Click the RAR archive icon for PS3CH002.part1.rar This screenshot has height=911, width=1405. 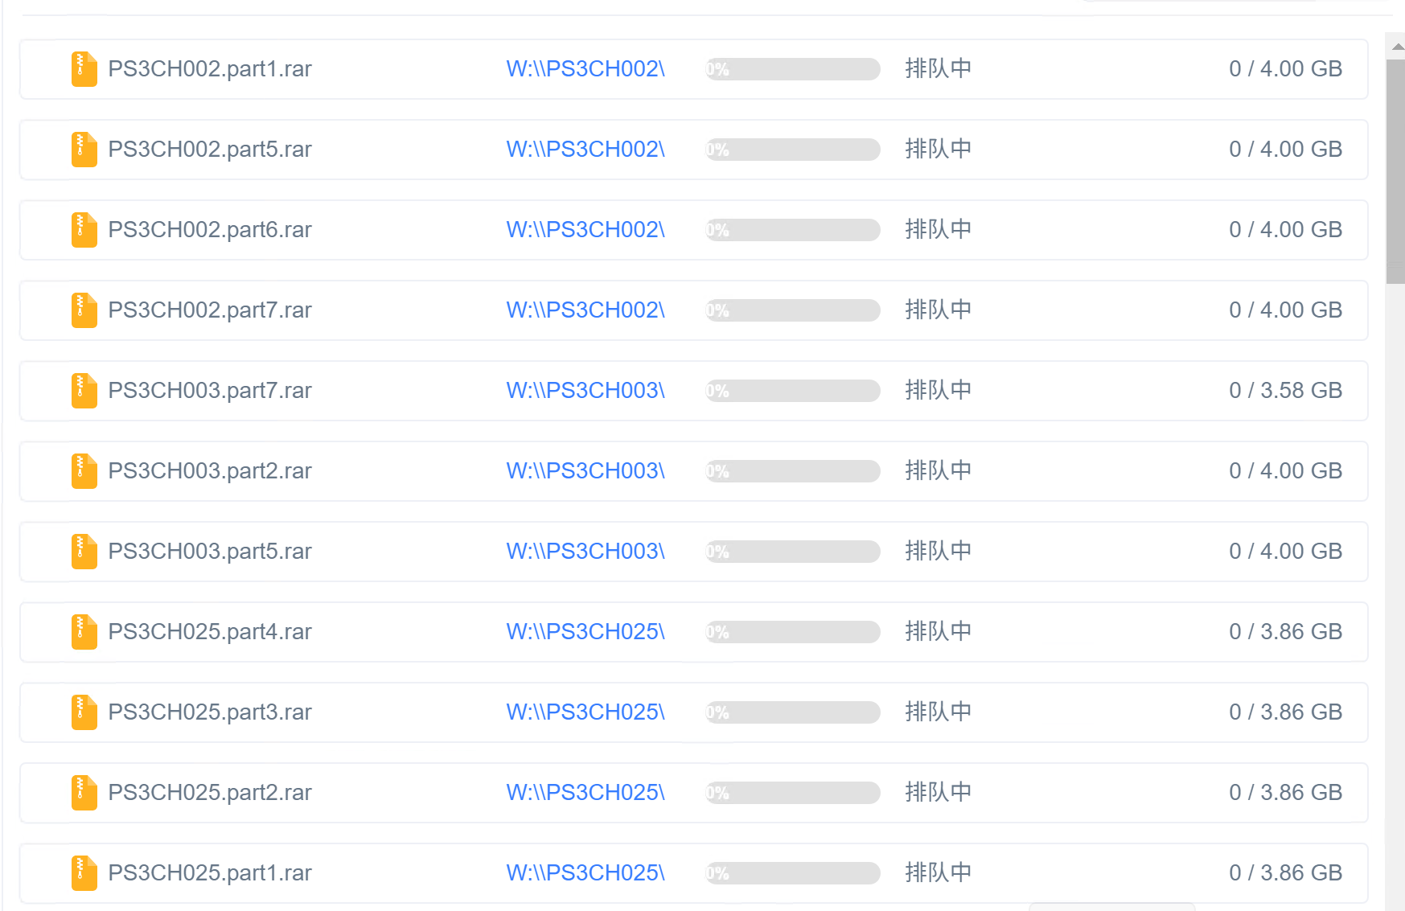pyautogui.click(x=83, y=69)
